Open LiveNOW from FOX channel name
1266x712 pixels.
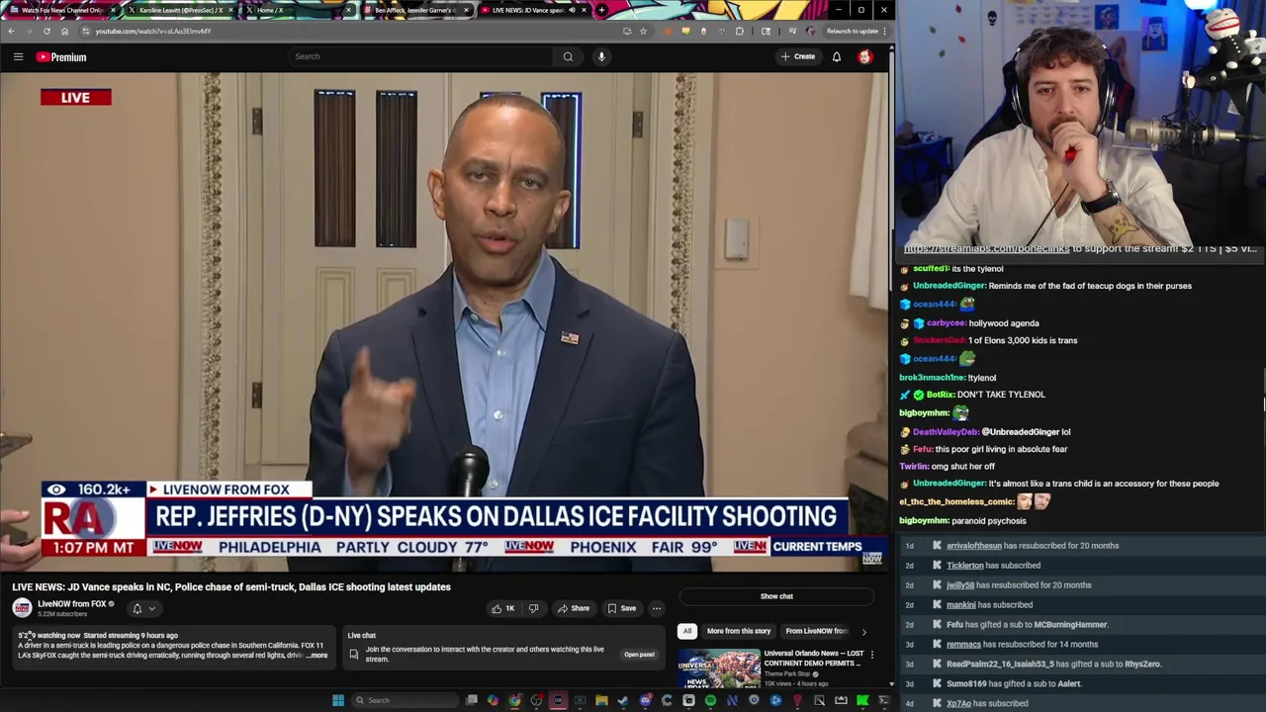tap(71, 604)
